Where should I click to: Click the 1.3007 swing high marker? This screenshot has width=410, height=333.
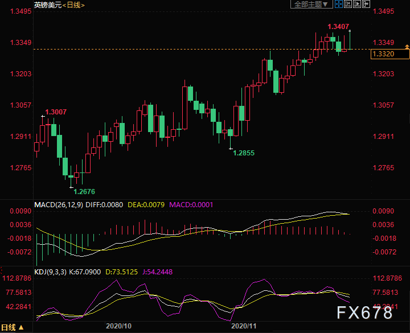point(56,112)
